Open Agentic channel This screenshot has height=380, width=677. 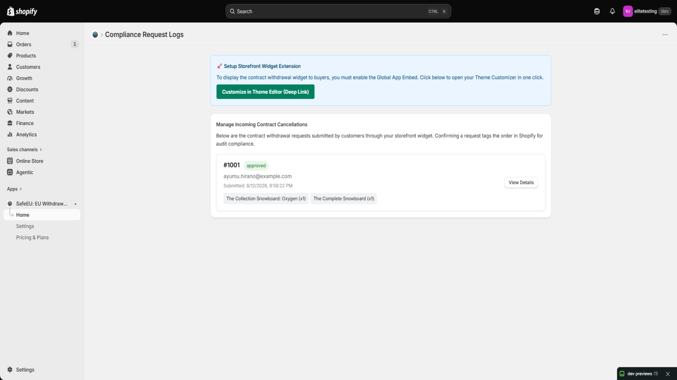click(x=42, y=172)
